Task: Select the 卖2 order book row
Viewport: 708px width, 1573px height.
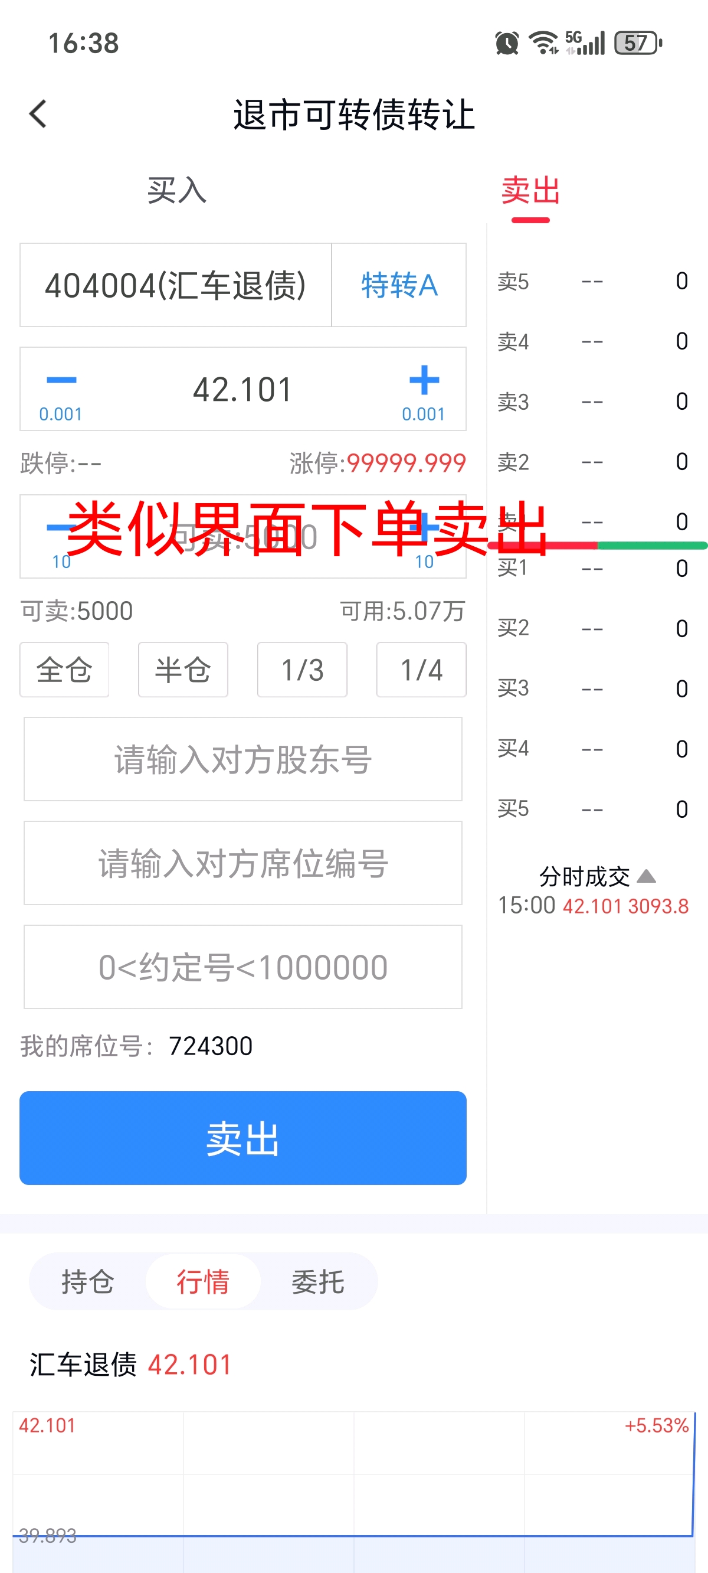Action: pyautogui.click(x=594, y=462)
